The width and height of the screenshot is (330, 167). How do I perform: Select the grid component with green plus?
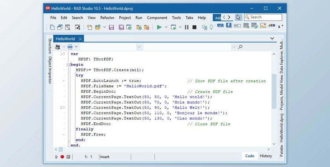tap(246, 25)
